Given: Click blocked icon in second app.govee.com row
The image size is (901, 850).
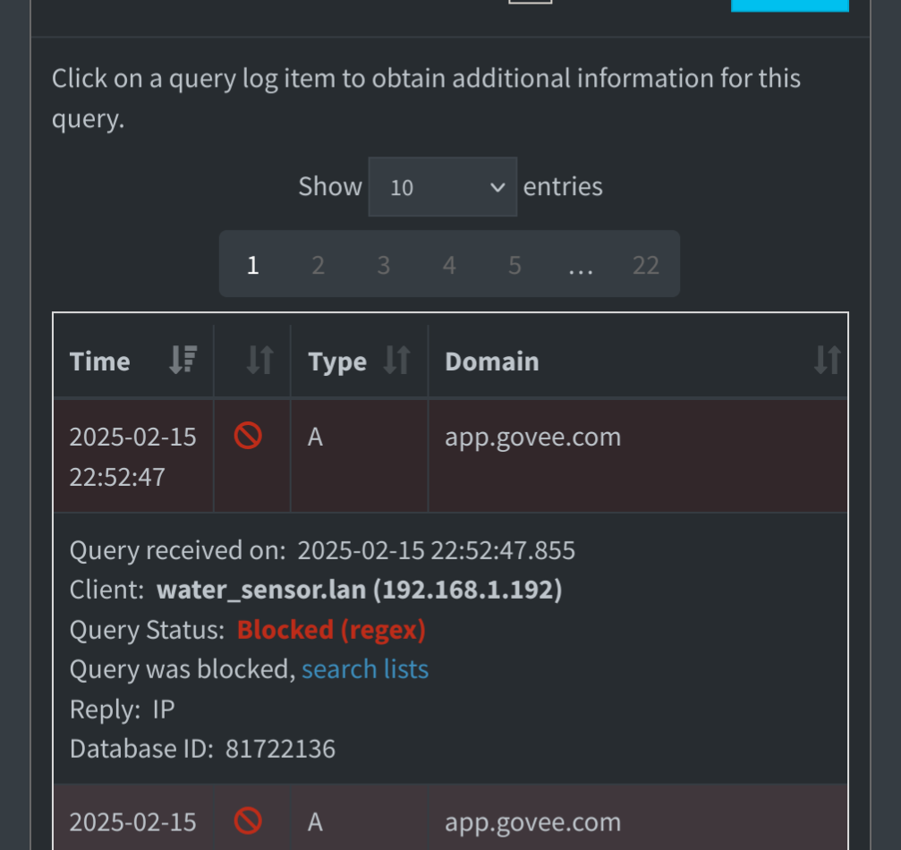Looking at the screenshot, I should [248, 820].
